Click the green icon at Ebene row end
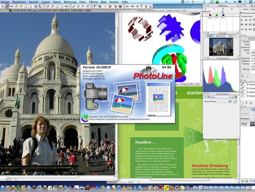 [236, 97]
